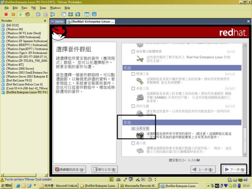Select [Windows 2000 Server] in Favorites

pyautogui.click(x=20, y=68)
